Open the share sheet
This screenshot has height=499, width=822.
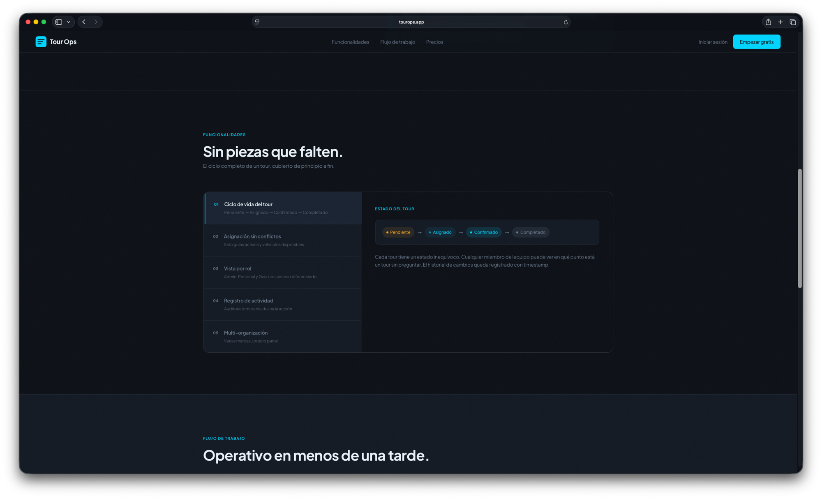pos(768,22)
